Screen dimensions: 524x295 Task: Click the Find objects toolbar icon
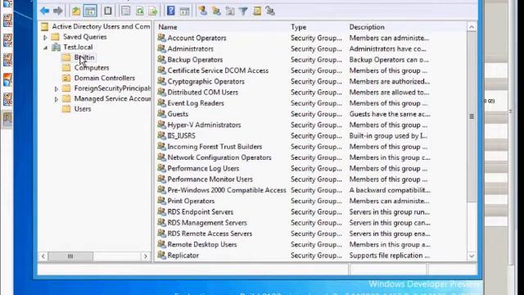click(x=256, y=11)
